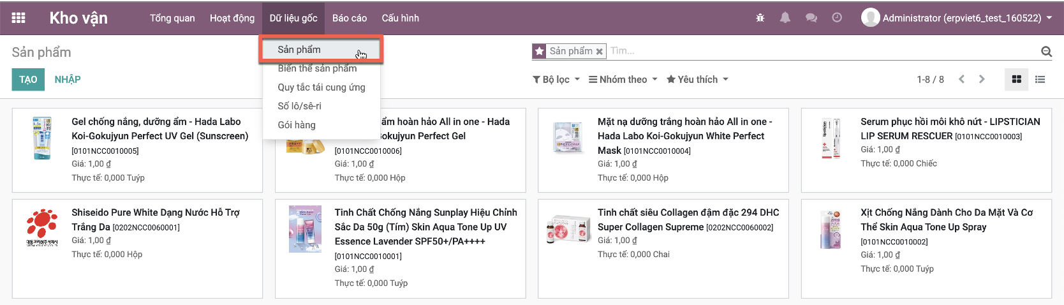
Task: Click the search magnifier icon
Action: tap(1046, 51)
